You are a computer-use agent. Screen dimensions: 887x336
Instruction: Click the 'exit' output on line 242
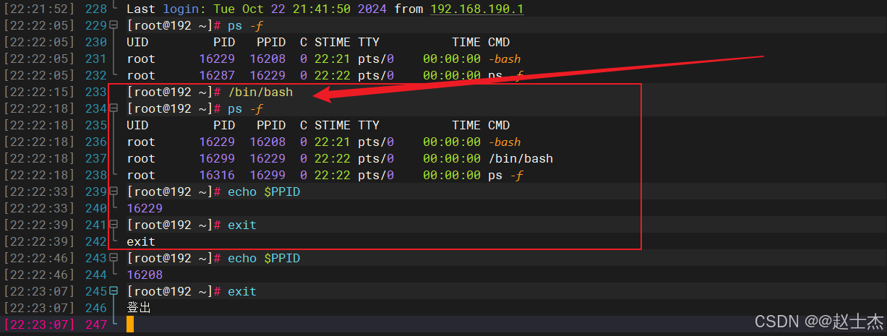(141, 242)
